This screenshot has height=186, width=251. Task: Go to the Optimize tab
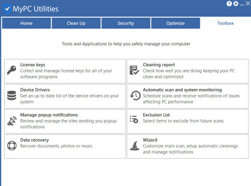176,23
